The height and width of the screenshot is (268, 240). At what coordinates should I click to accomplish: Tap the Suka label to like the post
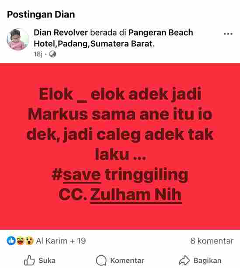(47, 261)
